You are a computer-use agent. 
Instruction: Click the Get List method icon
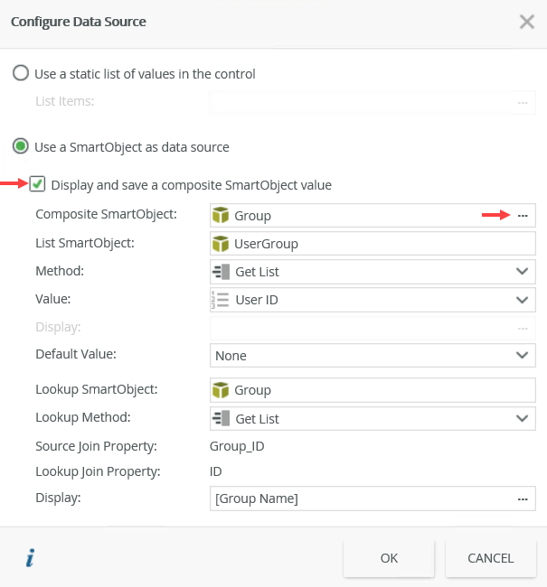pyautogui.click(x=222, y=272)
